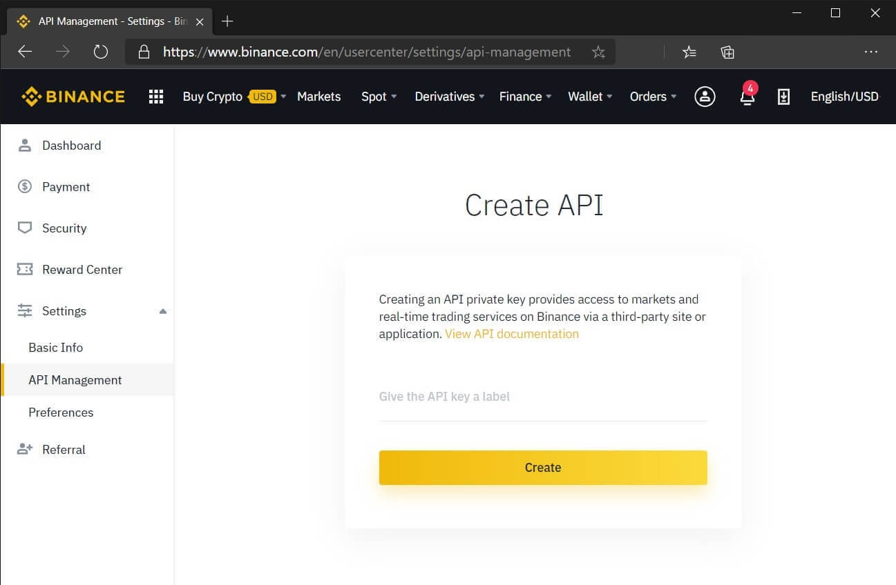Click the desktop app download icon

pos(783,97)
